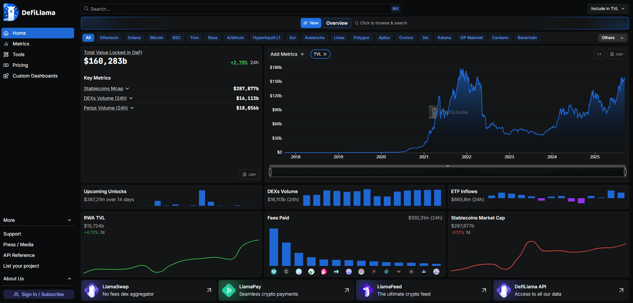Click the LlamaSwap llama icon
633x303 pixels.
pos(92,290)
